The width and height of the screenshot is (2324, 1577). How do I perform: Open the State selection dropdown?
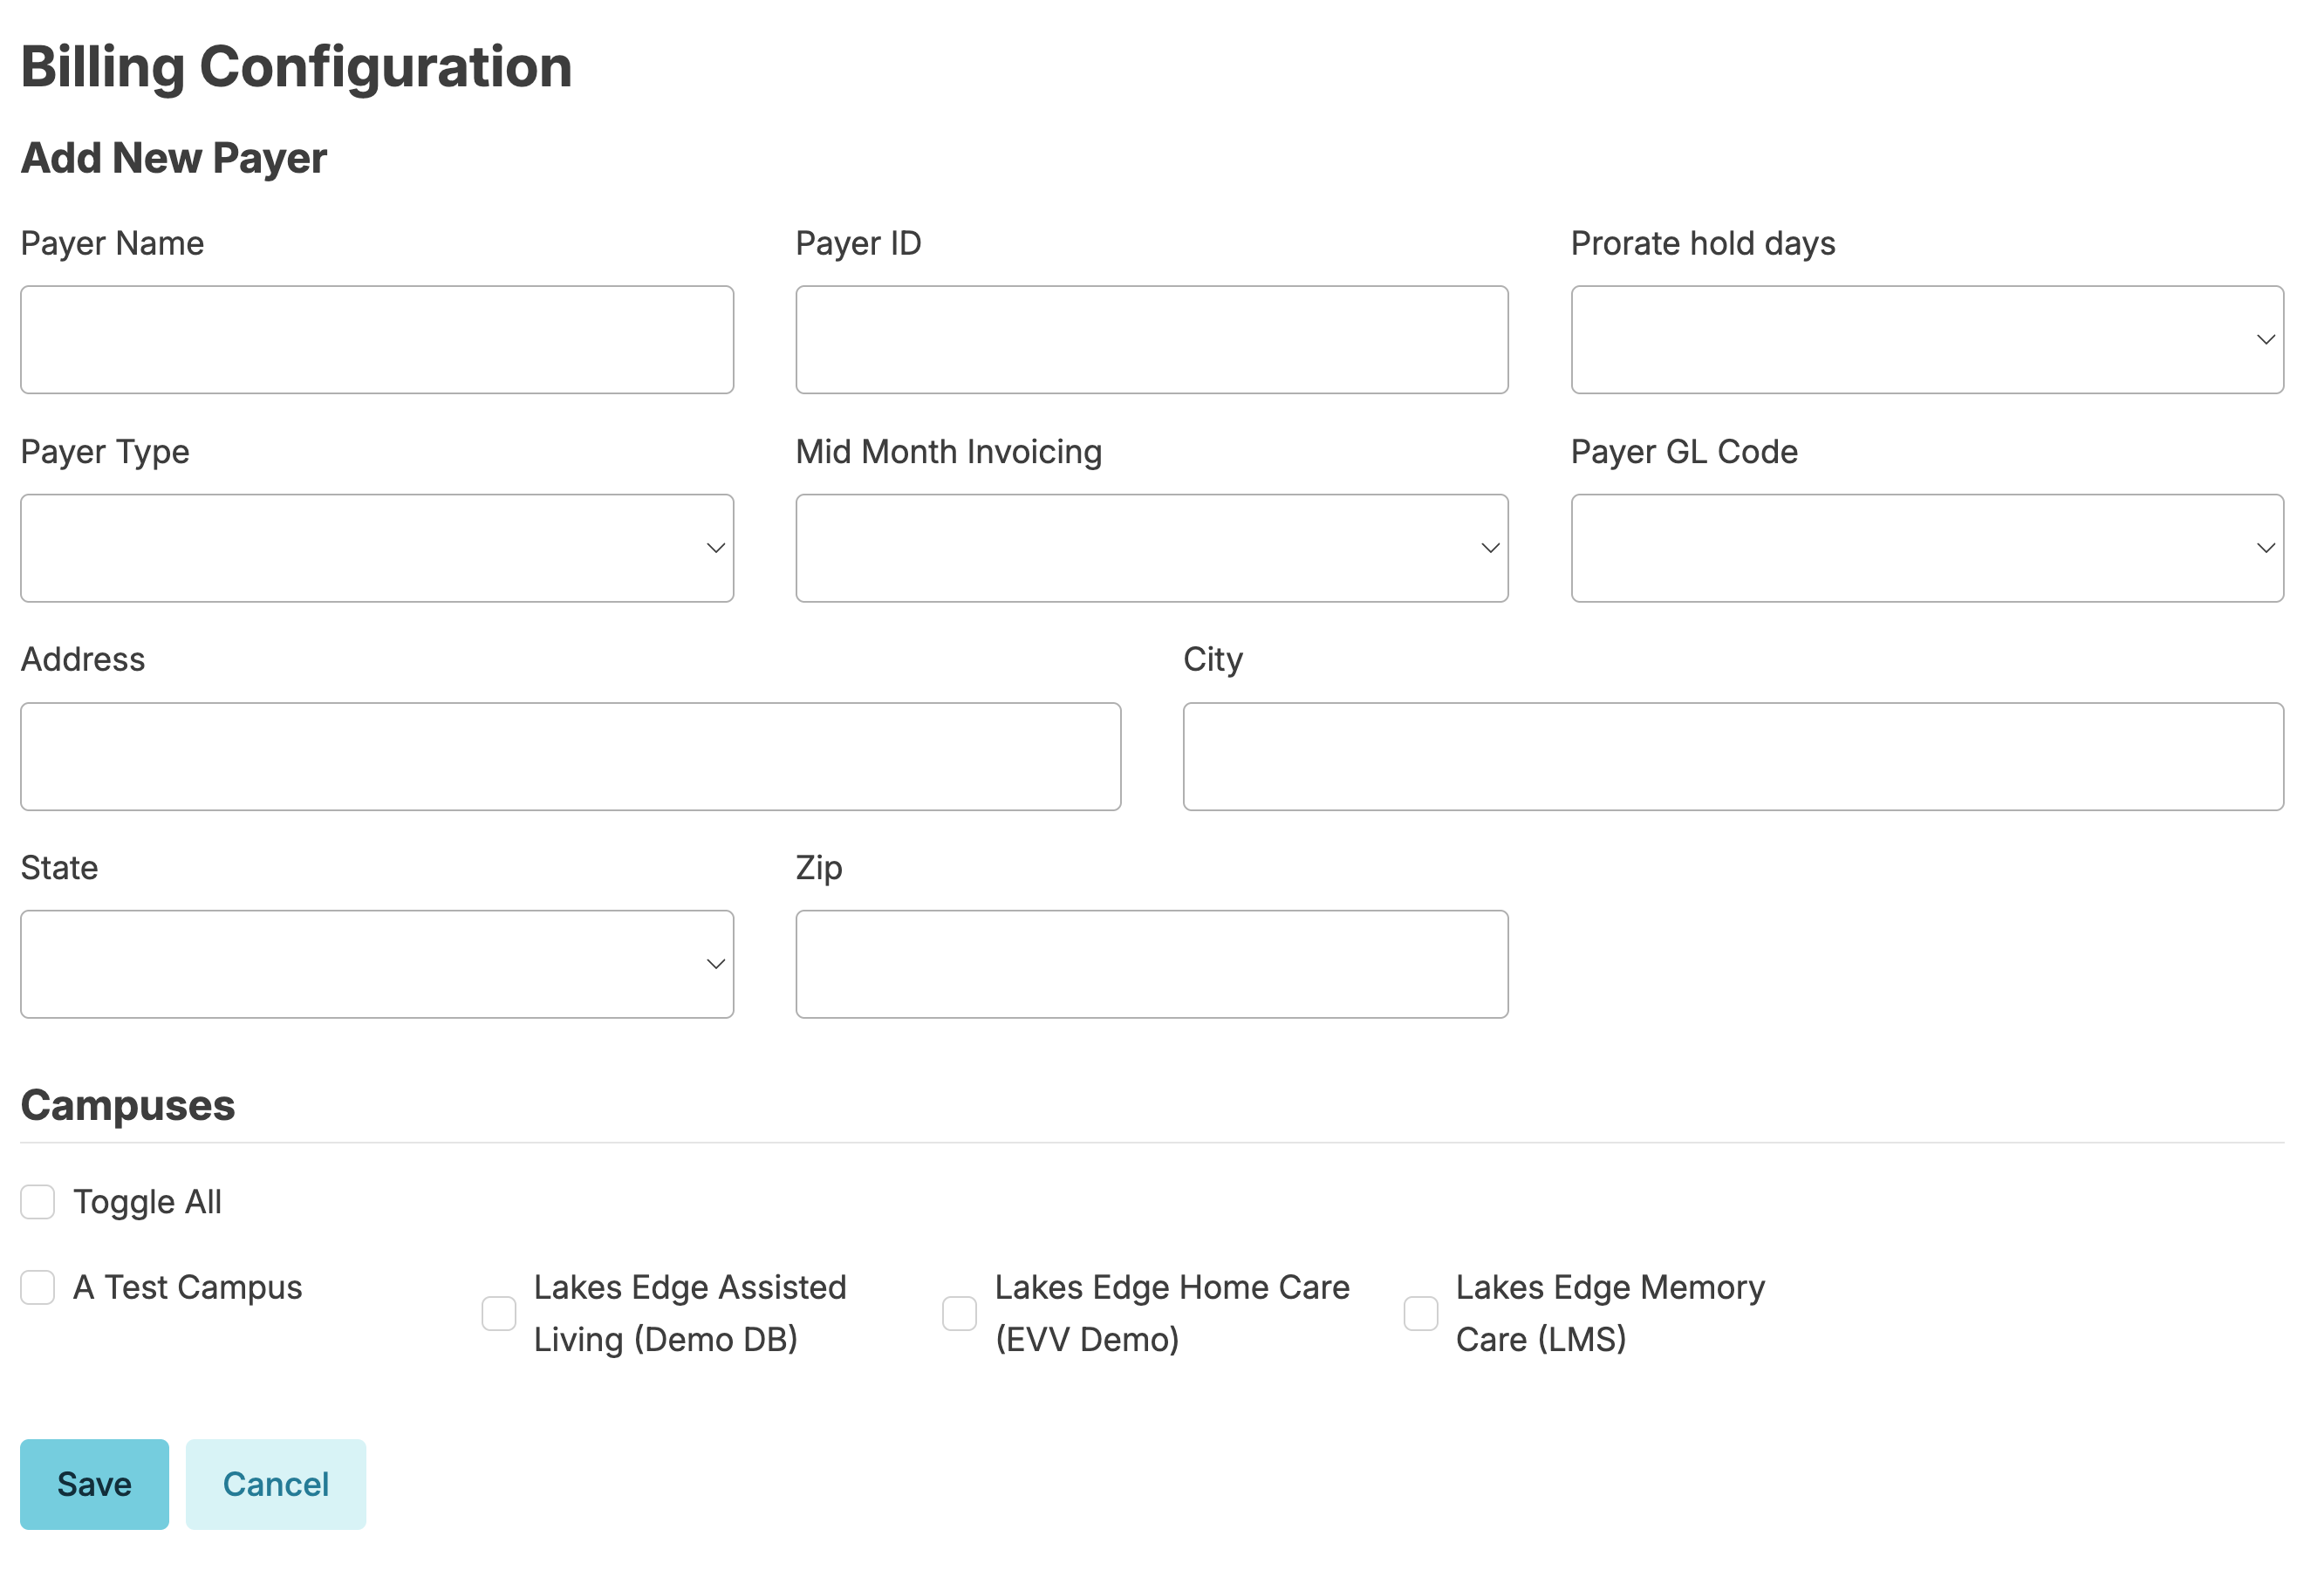(x=376, y=964)
